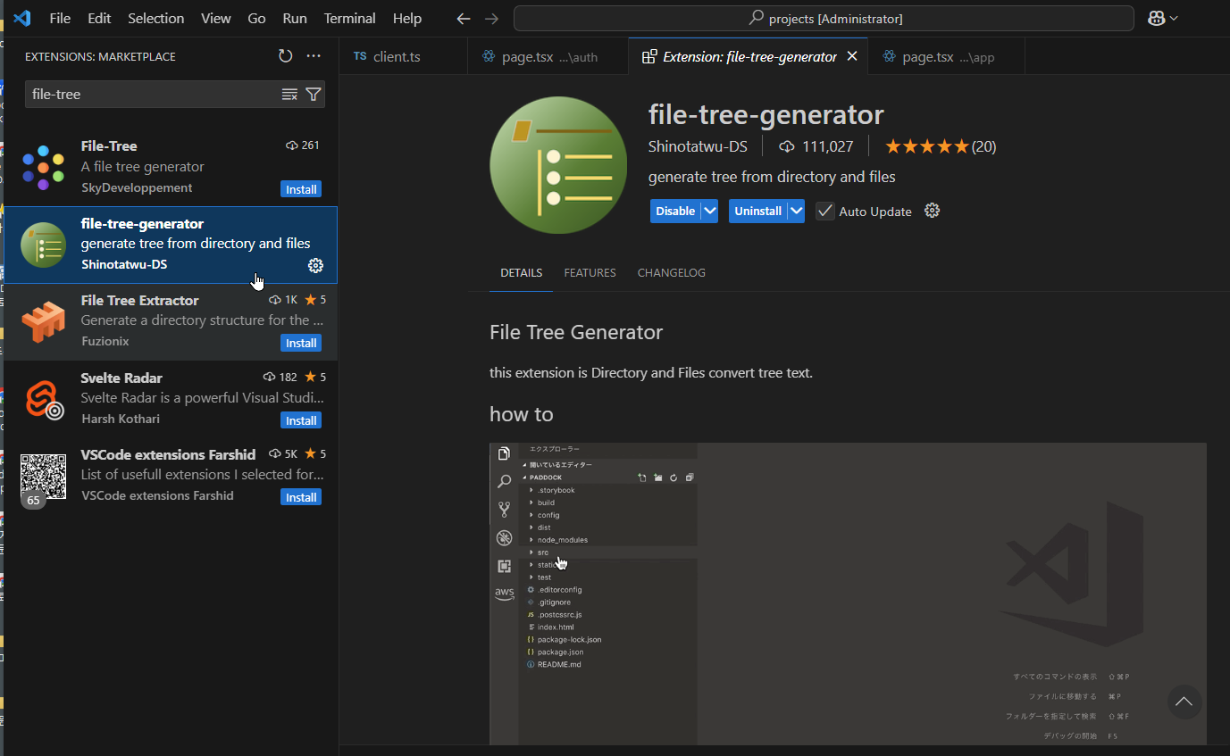Switch to the FEATURES tab
Viewport: 1230px width, 756px height.
click(590, 273)
